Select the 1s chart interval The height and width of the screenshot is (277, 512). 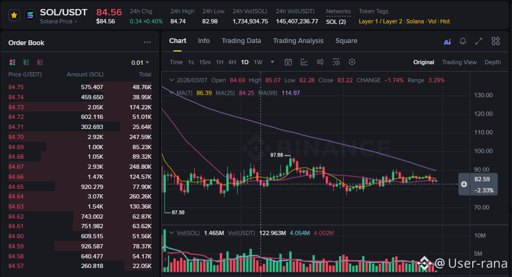pos(191,62)
